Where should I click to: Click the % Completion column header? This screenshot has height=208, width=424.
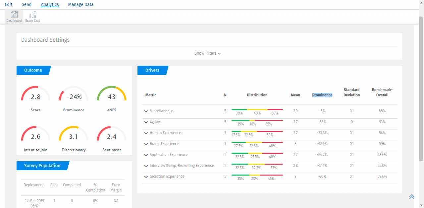[x=95, y=187]
